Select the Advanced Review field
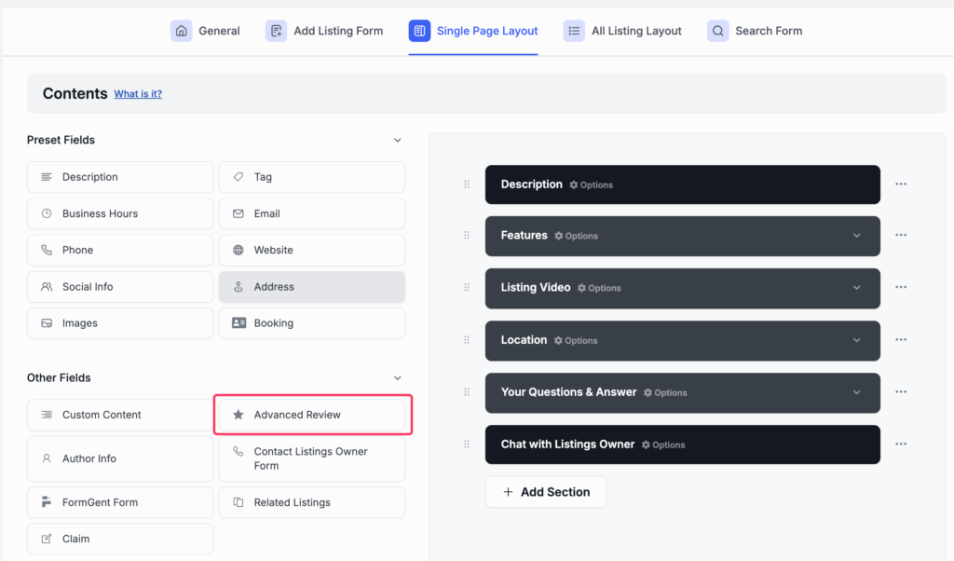 312,415
